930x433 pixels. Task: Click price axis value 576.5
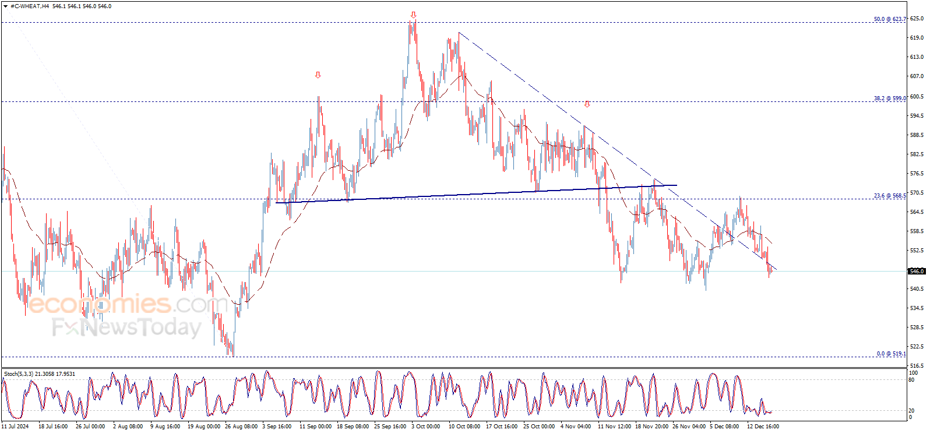click(917, 174)
